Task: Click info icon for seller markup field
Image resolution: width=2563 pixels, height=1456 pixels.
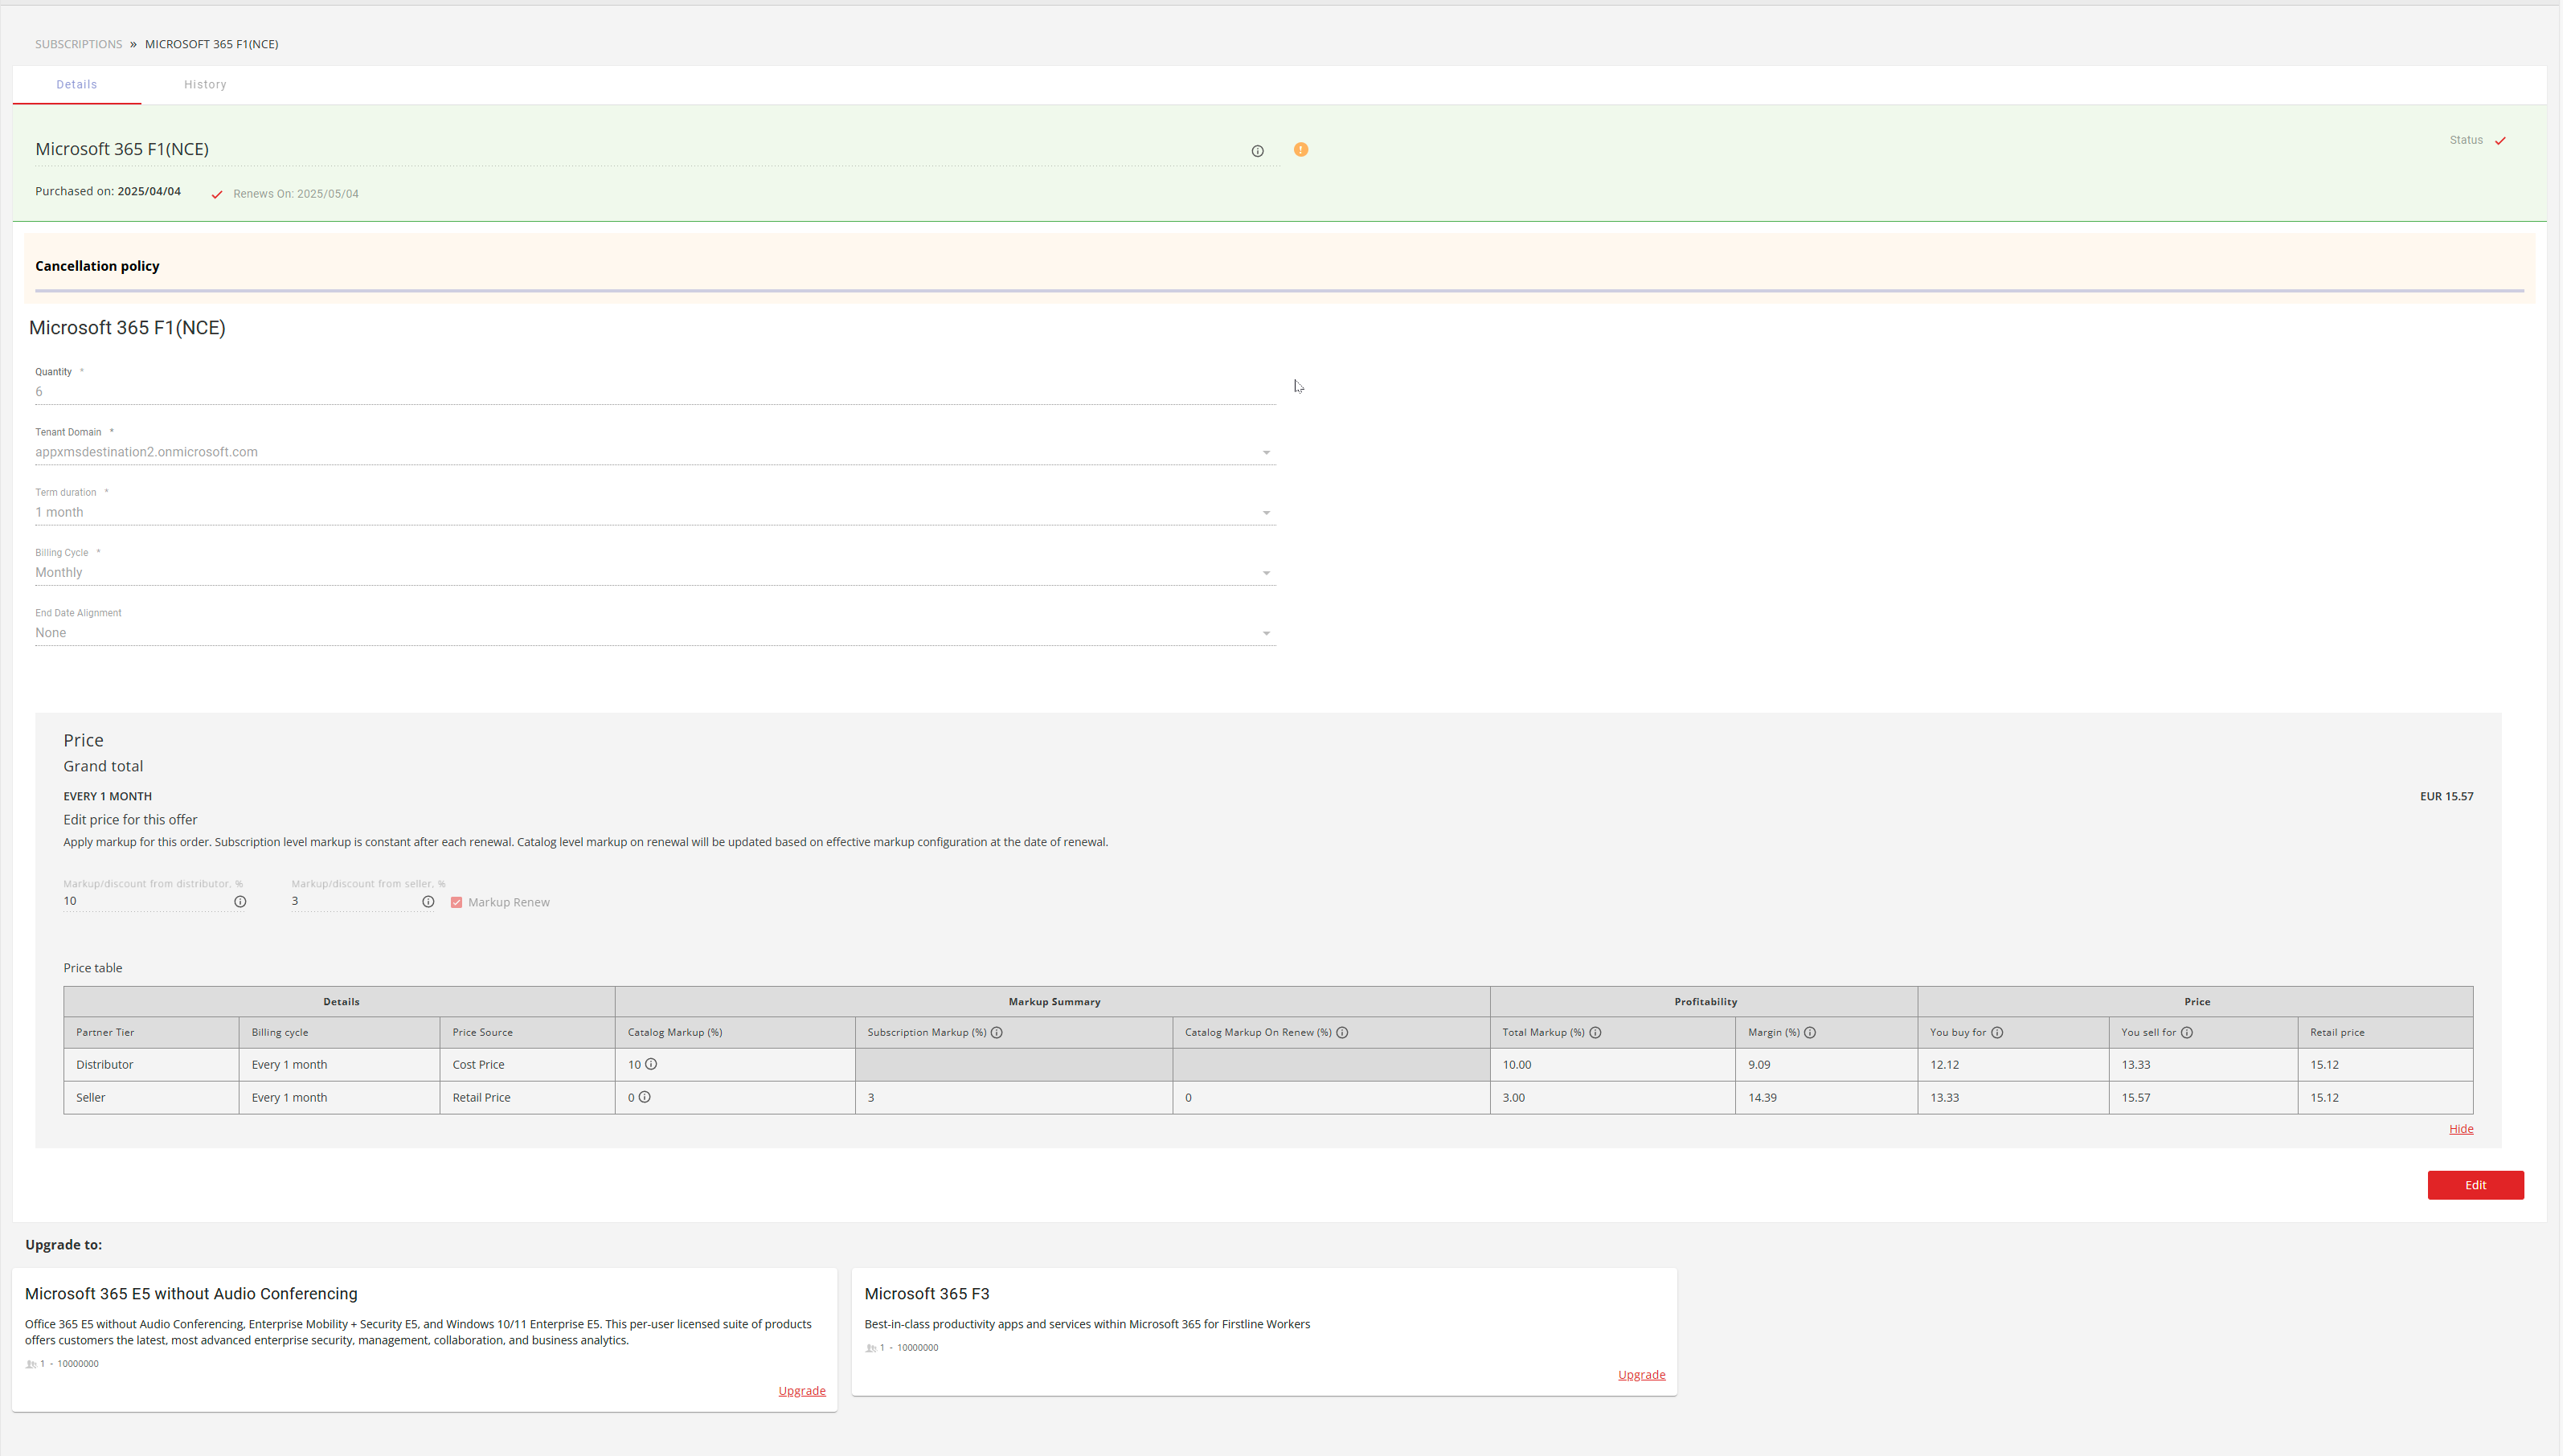Action: (x=428, y=902)
